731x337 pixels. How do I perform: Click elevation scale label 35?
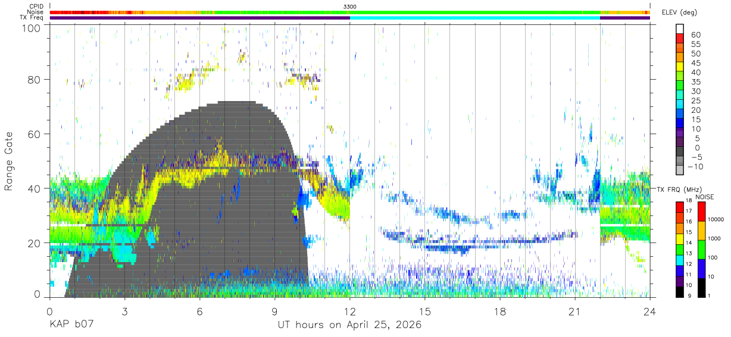[x=695, y=82]
